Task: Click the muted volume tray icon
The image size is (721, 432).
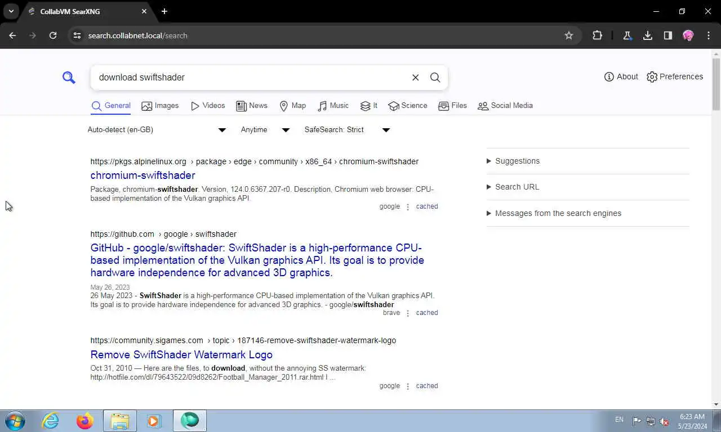Action: [x=664, y=421]
